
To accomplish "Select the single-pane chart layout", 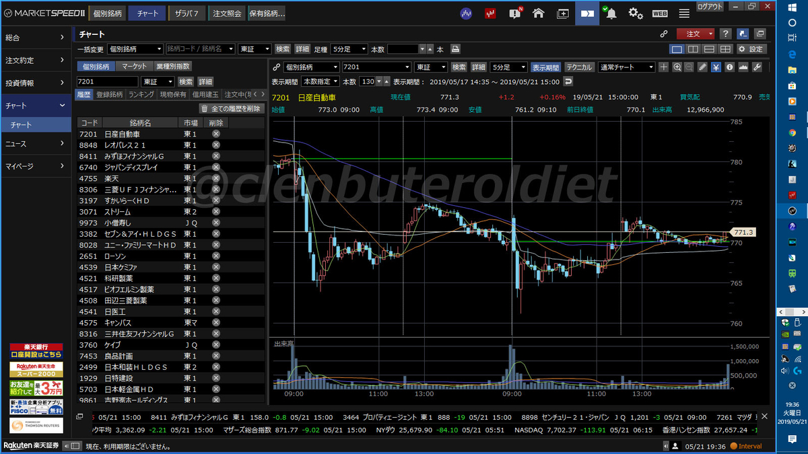I will point(677,49).
